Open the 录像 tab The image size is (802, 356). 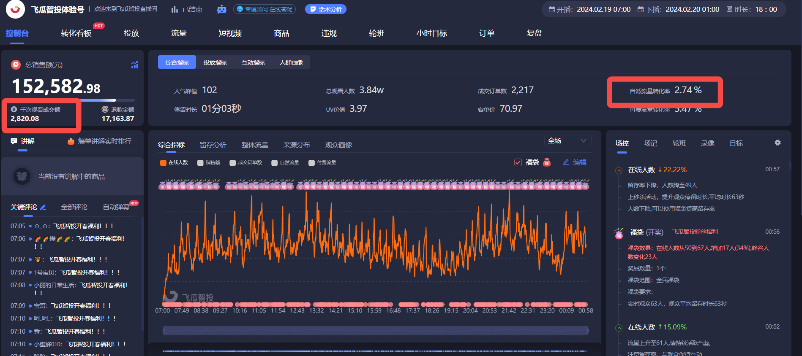708,143
